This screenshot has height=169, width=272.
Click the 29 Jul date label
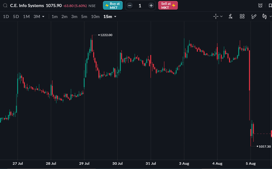point(84,163)
